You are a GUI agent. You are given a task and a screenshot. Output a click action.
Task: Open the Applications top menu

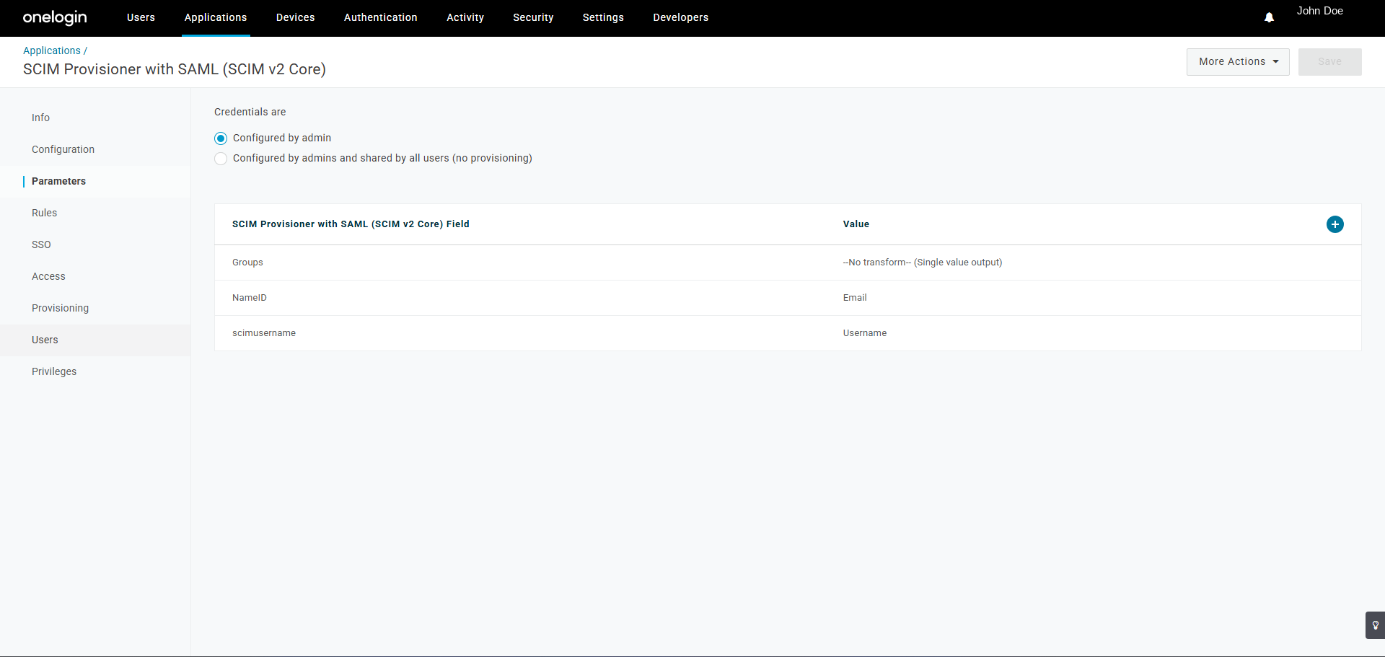pos(216,17)
